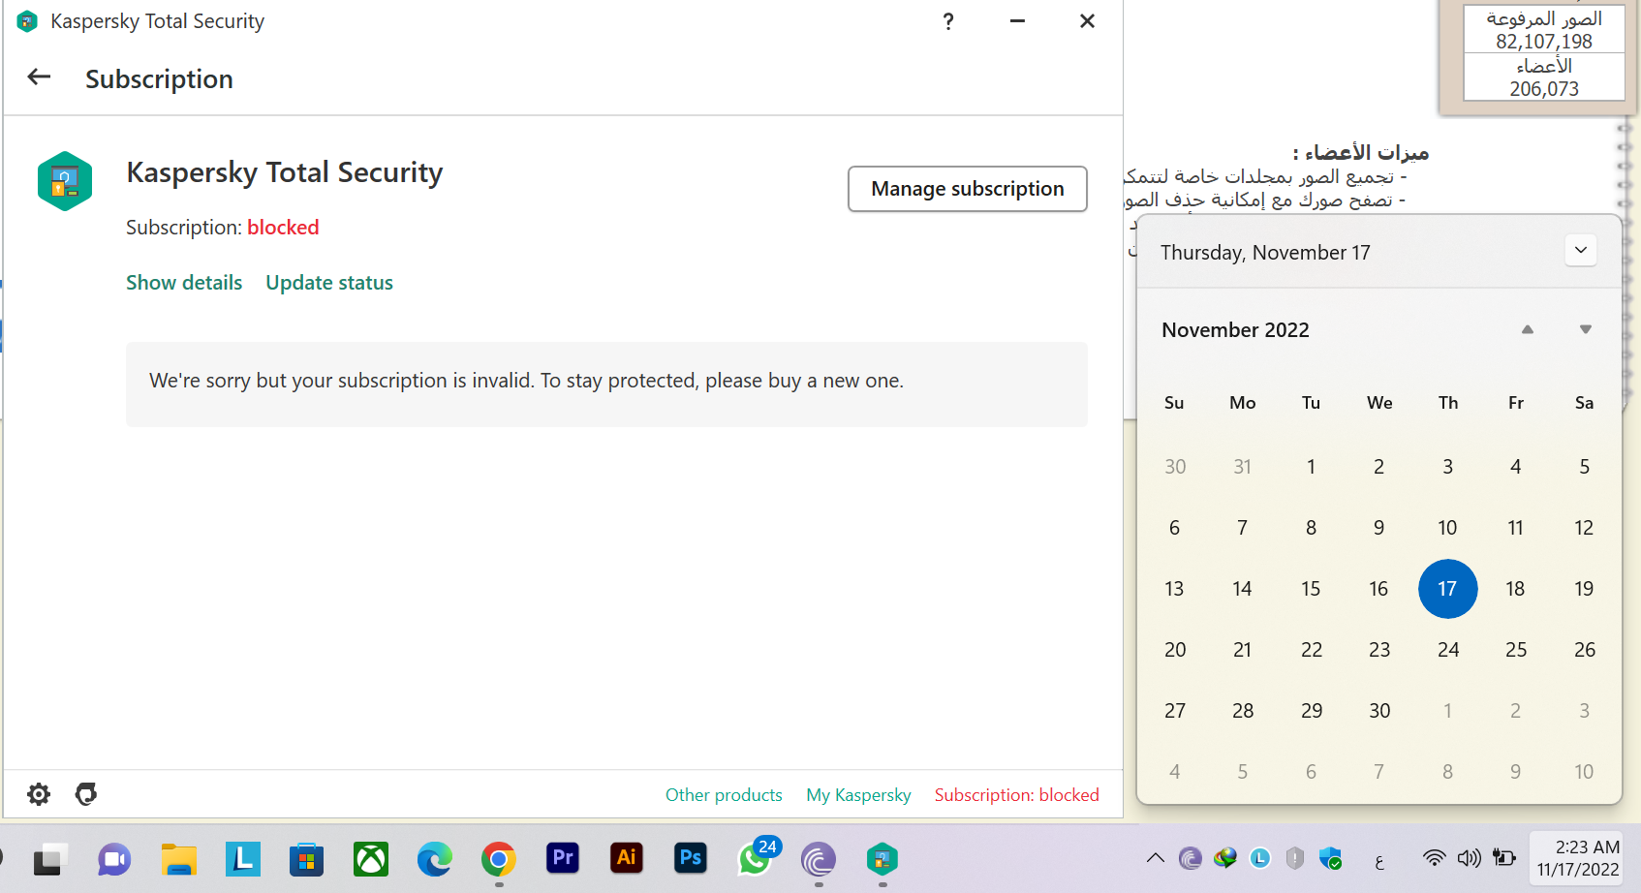Screen dimensions: 1641x893
Task: Go to previous month in calendar
Action: 1528,329
